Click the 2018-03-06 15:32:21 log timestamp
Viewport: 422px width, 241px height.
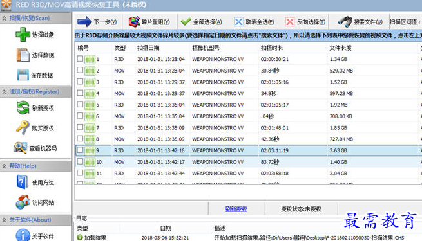click(x=165, y=238)
